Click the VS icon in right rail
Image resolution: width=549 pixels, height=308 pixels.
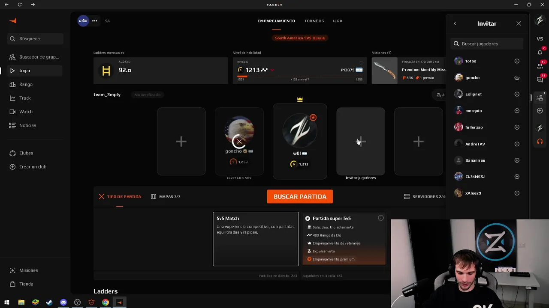coord(540,39)
